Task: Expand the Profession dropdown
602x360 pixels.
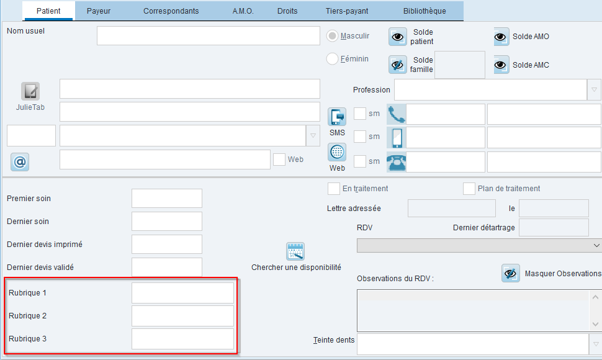Action: tap(594, 90)
